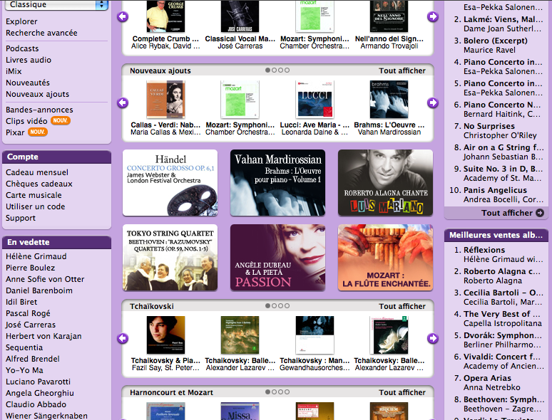Open the Explorer link

(21, 21)
